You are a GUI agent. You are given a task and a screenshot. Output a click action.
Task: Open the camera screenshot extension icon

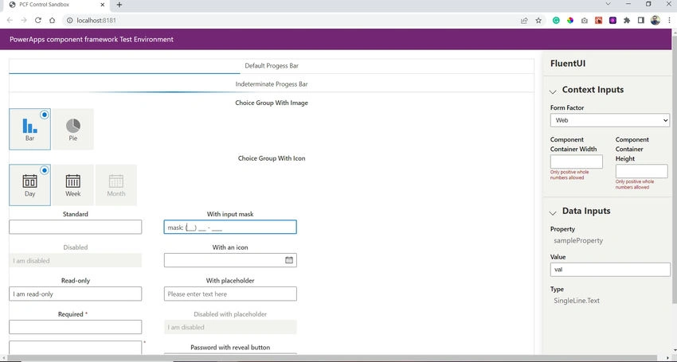click(584, 20)
